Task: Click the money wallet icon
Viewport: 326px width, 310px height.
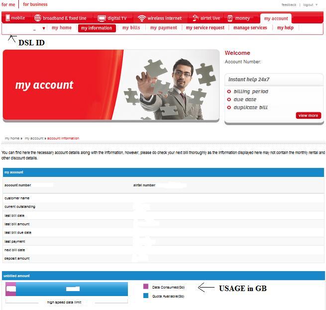Action: click(x=230, y=18)
